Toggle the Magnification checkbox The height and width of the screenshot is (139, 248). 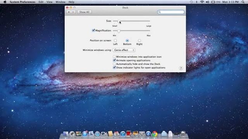93,30
